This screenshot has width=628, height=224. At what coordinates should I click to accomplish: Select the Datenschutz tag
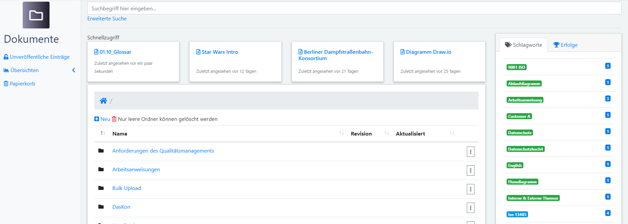(520, 133)
